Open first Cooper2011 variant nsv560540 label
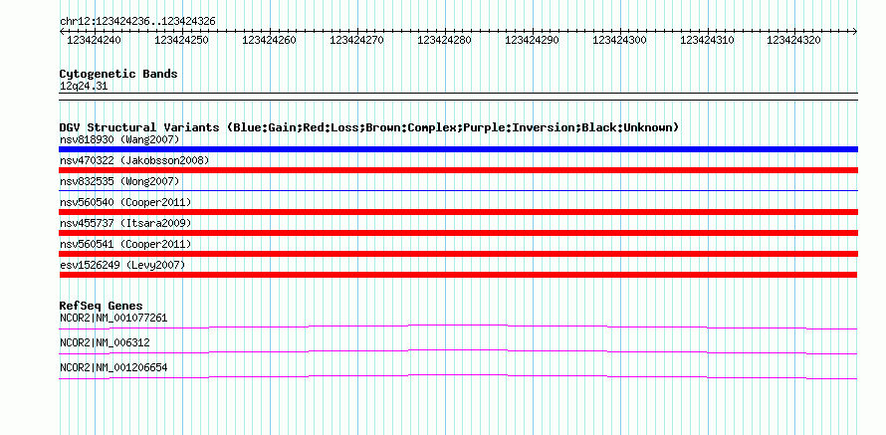 point(125,202)
